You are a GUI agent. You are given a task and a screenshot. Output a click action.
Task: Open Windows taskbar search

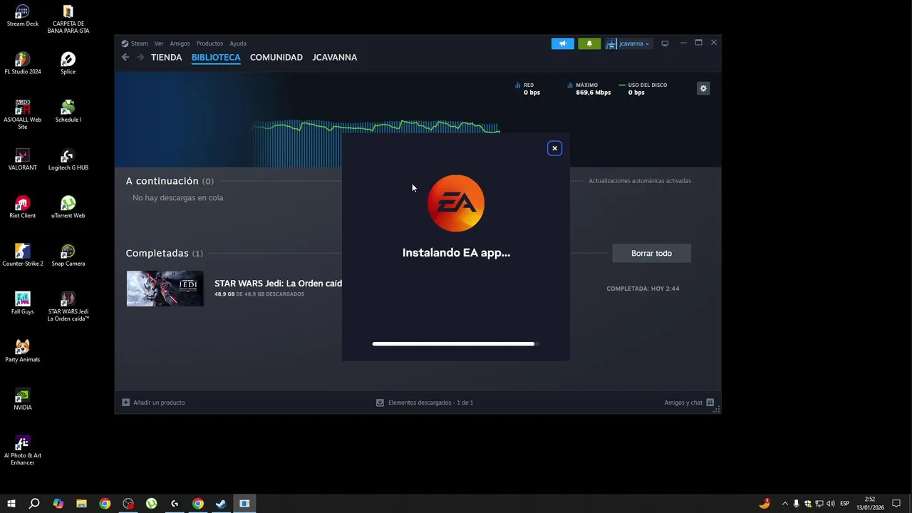(34, 504)
